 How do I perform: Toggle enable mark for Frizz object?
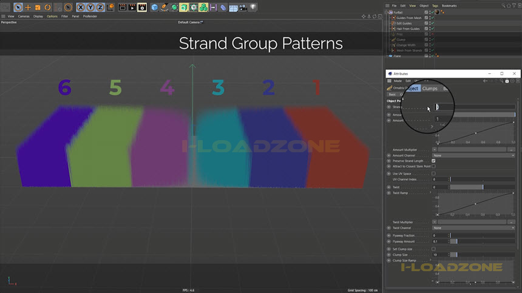click(432, 34)
